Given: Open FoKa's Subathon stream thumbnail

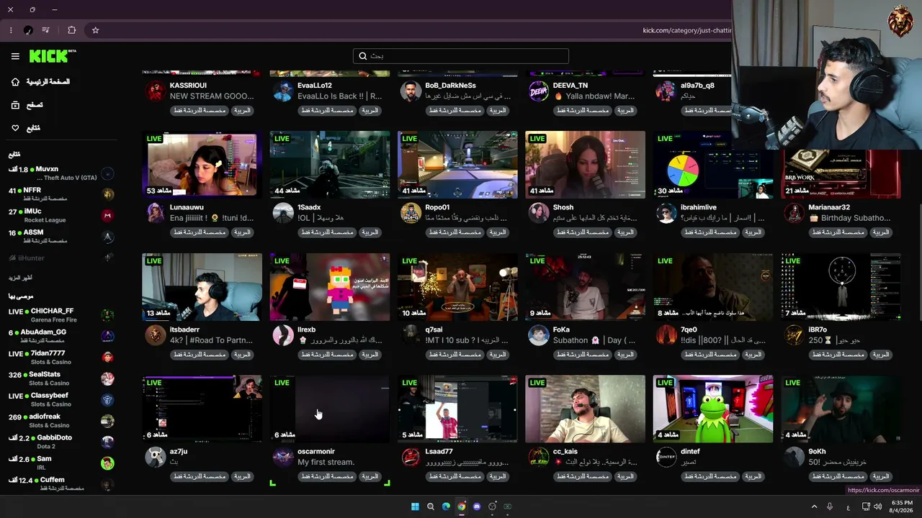Looking at the screenshot, I should click(x=585, y=287).
